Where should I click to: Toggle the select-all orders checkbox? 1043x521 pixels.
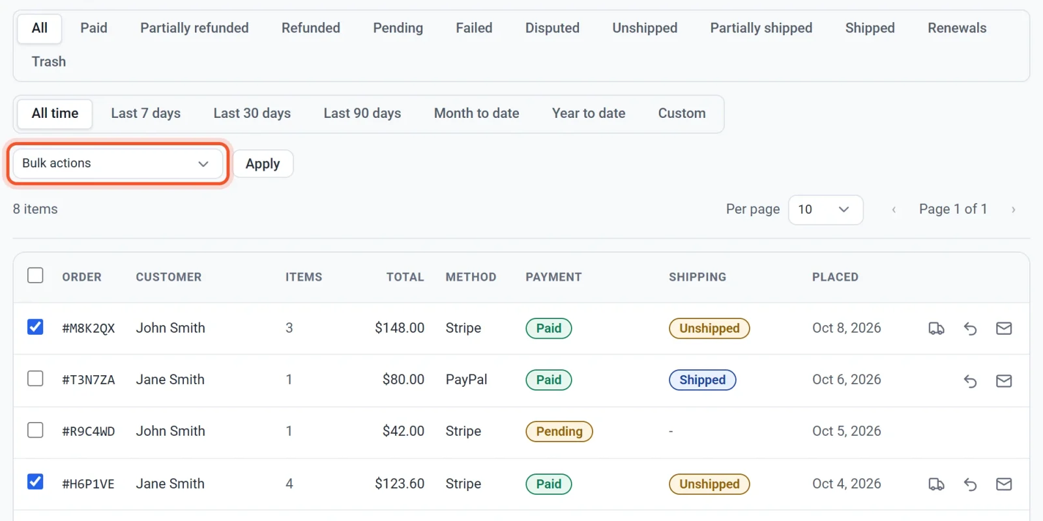(x=35, y=275)
